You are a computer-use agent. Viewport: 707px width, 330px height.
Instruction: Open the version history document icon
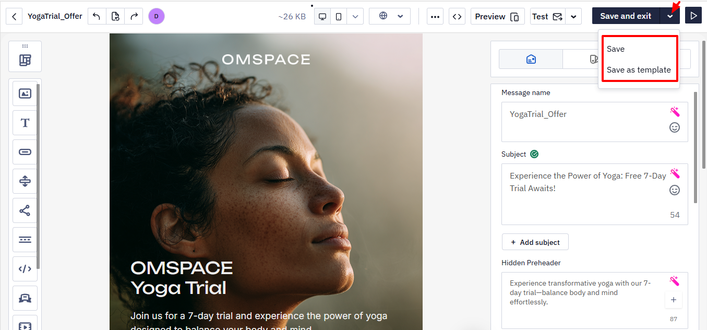point(115,16)
